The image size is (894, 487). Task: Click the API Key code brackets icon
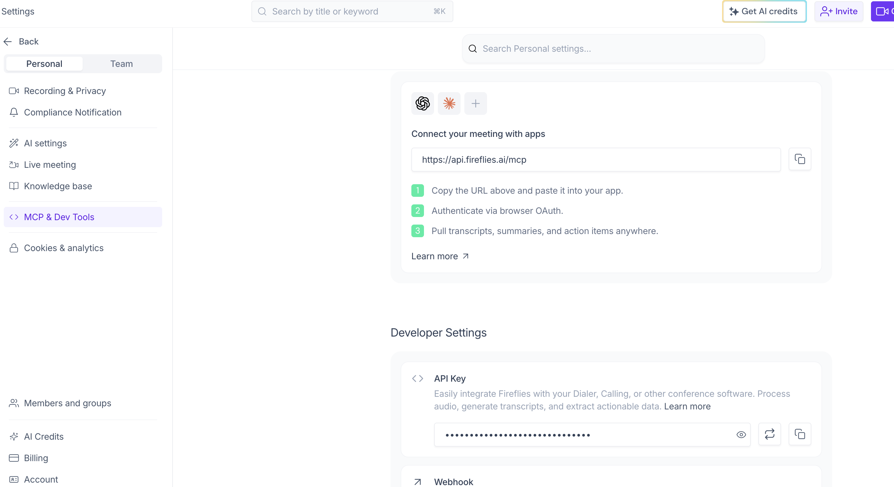coord(417,378)
